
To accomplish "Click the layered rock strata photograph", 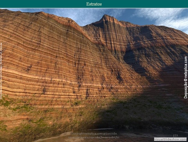I will (94, 75).
